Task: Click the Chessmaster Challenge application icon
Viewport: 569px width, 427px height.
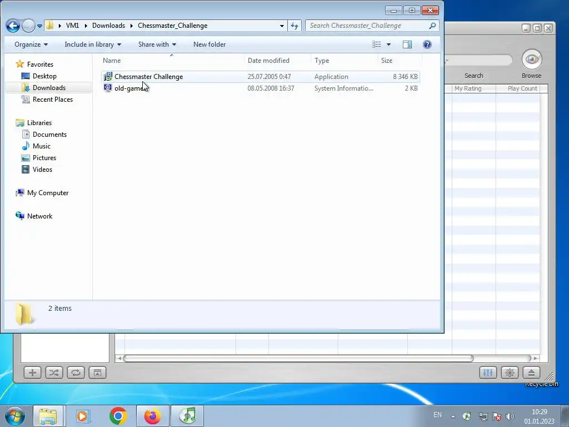Action: (x=108, y=76)
